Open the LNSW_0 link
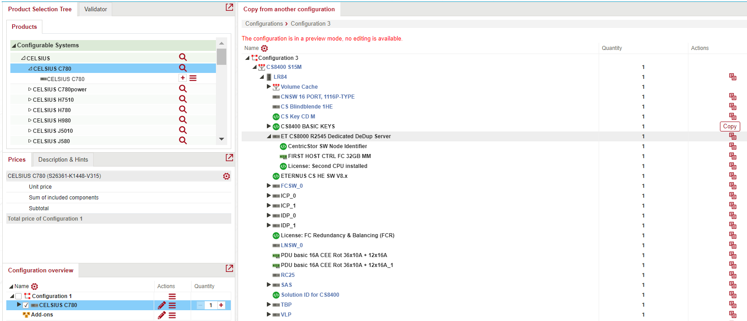Image resolution: width=747 pixels, height=321 pixels. point(292,245)
